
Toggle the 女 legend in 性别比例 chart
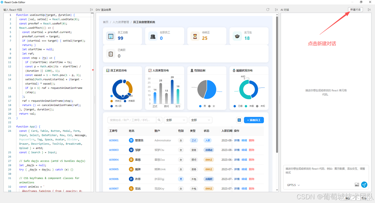(x=212, y=106)
